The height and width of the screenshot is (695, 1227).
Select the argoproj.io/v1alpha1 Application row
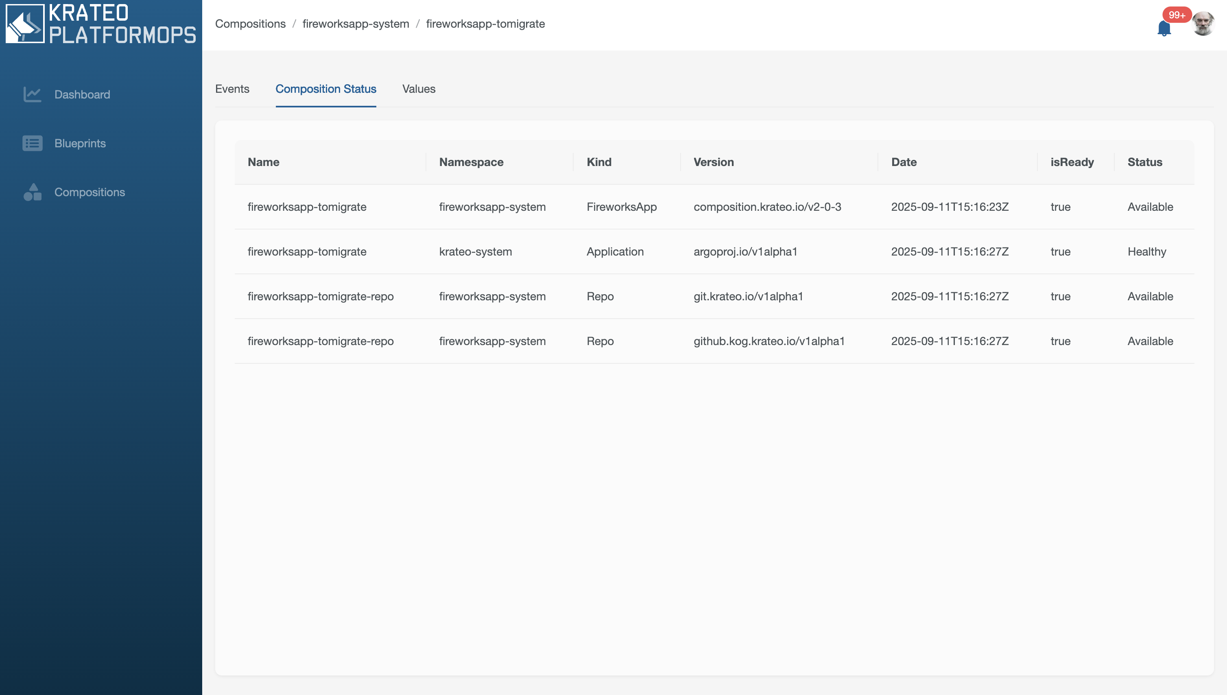745,251
